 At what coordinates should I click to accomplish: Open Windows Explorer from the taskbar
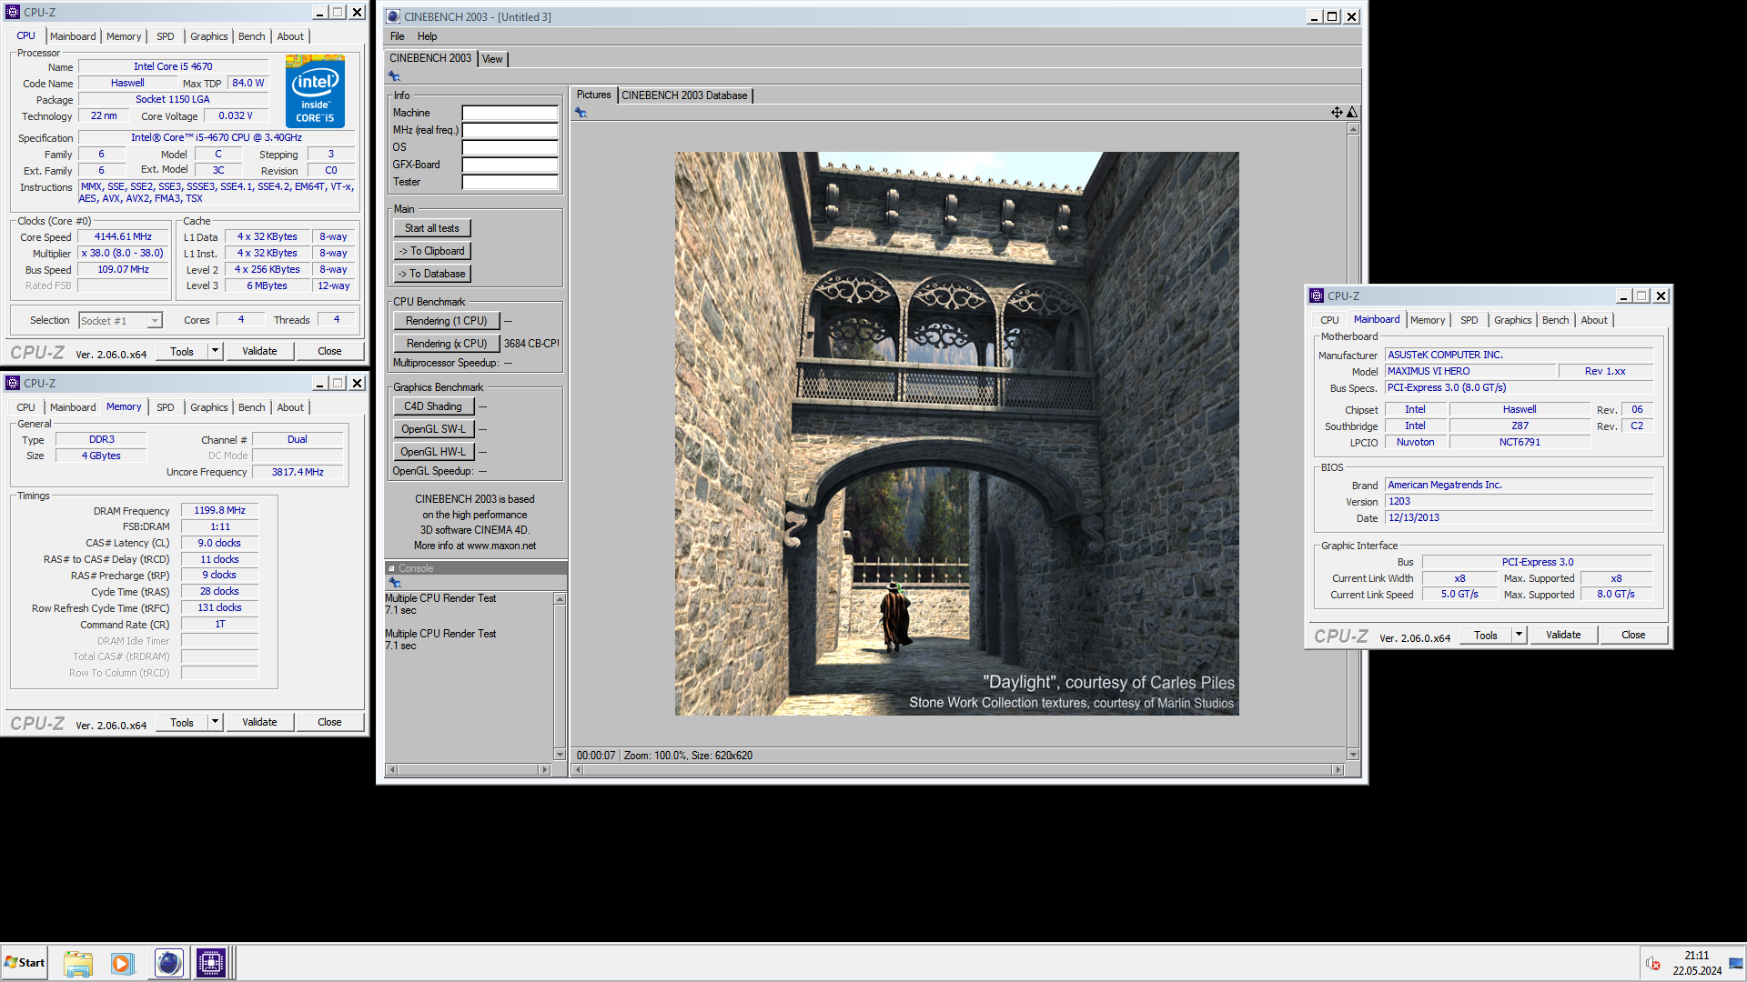[78, 963]
